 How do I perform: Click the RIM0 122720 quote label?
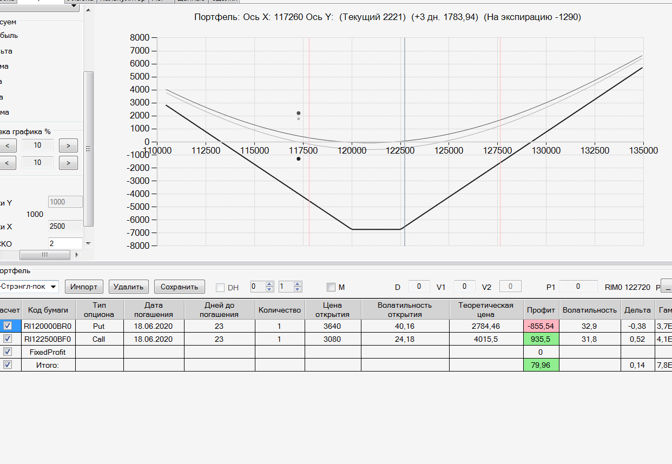tap(627, 287)
